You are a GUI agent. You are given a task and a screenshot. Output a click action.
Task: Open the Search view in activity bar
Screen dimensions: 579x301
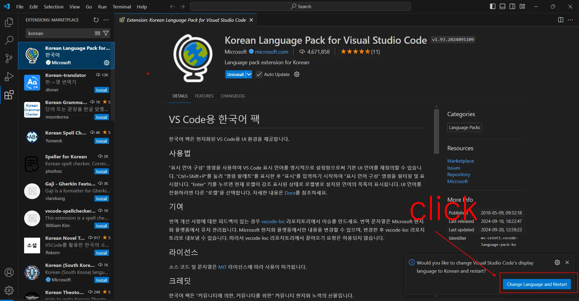tap(9, 40)
